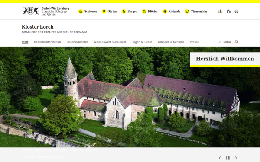Open Erlebnis Kloster menu item
Screen dimensions: 260x162
(x=77, y=42)
